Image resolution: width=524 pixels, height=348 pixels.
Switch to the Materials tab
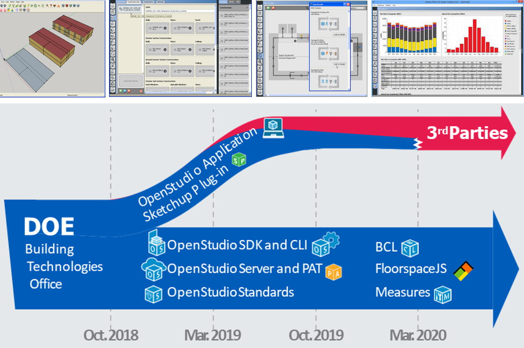coord(161,2)
